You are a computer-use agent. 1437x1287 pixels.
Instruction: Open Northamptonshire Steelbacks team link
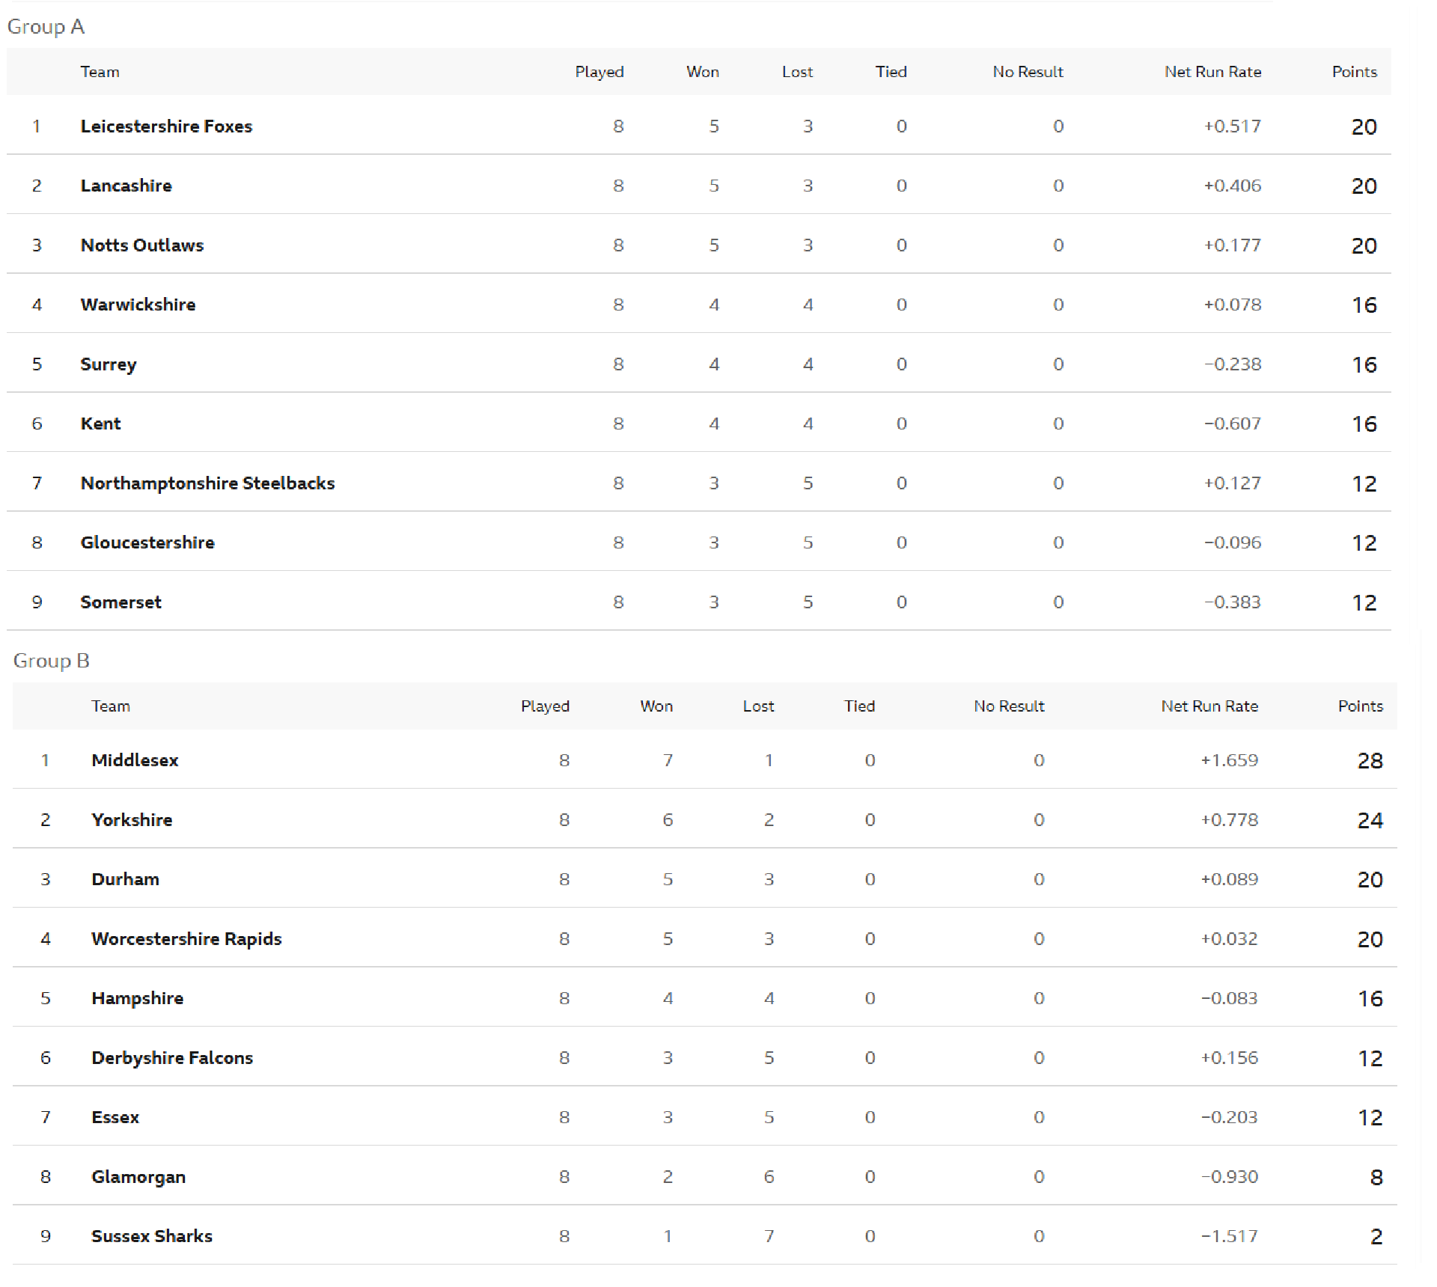[207, 483]
